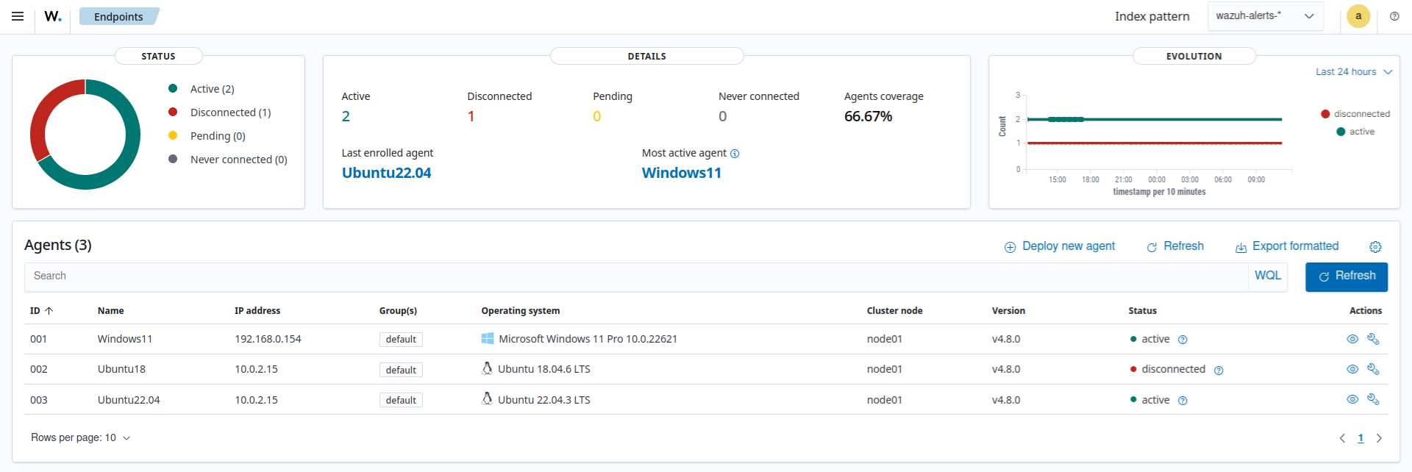Open Rows per page: 10 selector

[x=80, y=438]
